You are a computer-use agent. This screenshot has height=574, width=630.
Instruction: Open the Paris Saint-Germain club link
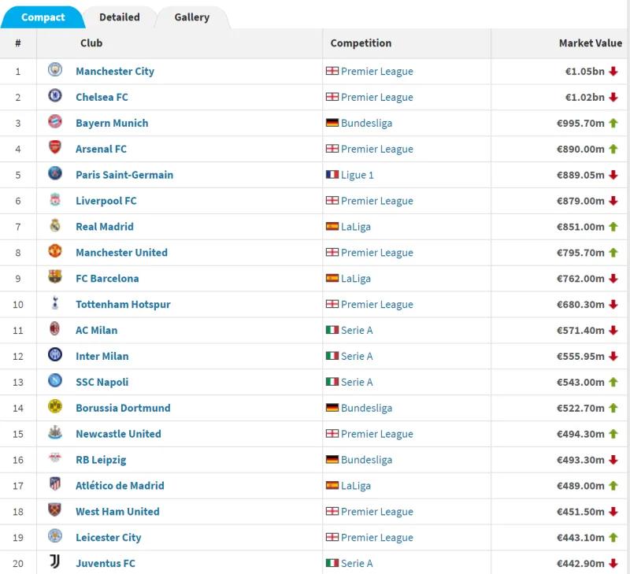[124, 175]
